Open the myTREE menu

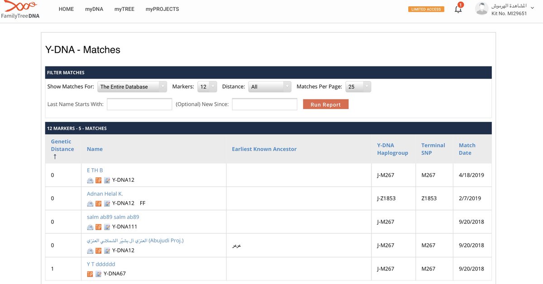coord(124,9)
